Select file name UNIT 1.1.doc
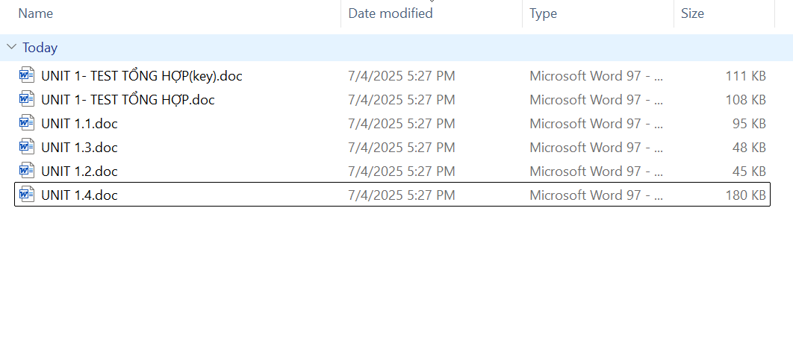 (79, 123)
